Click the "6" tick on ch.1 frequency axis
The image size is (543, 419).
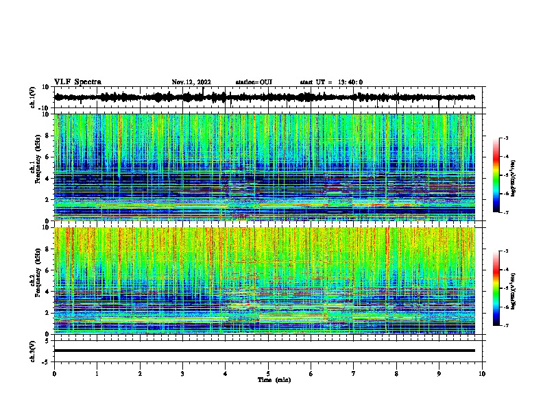tap(47, 157)
